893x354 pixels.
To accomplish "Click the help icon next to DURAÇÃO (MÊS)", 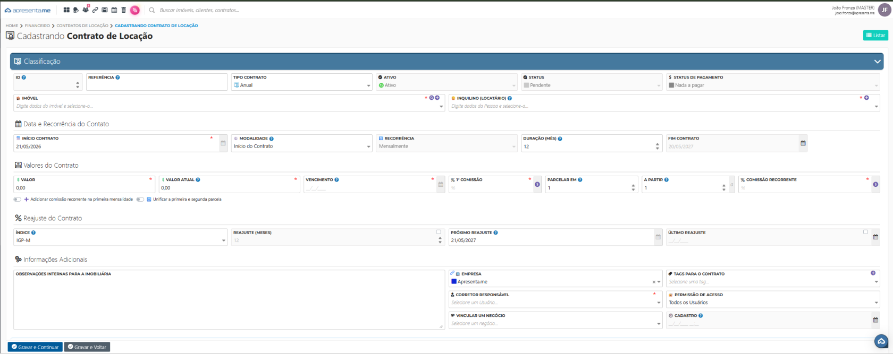I will (x=560, y=139).
